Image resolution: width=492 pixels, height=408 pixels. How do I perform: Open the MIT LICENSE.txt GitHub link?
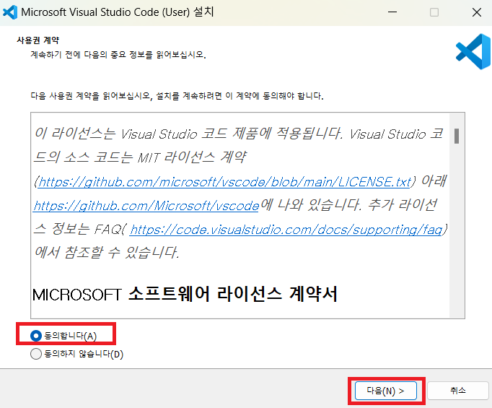(224, 182)
